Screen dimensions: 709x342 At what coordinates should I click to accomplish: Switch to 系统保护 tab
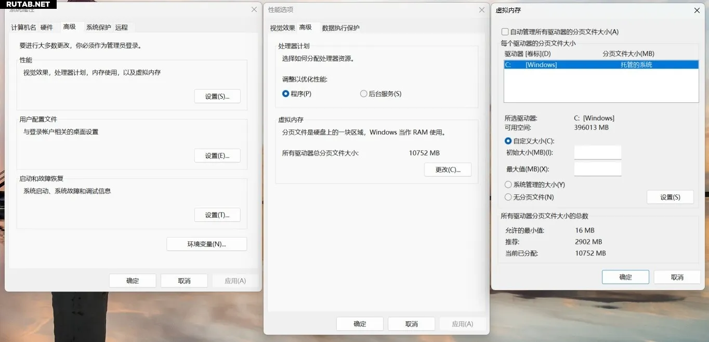click(x=98, y=28)
